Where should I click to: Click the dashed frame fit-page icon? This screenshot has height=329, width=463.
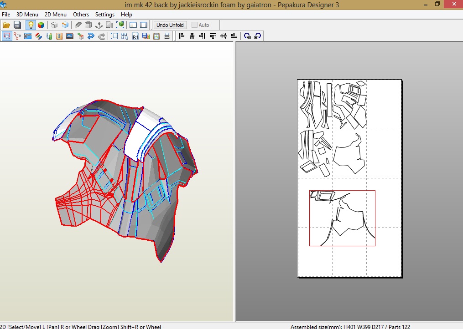114,36
